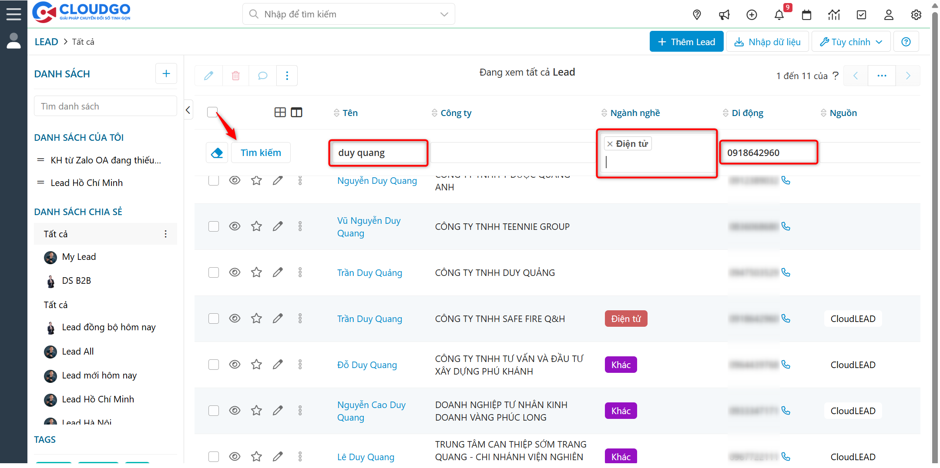Open the hamburger navigation menu
The width and height of the screenshot is (940, 468).
click(x=13, y=13)
